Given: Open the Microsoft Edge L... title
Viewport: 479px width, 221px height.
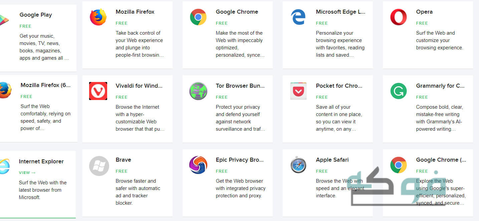Looking at the screenshot, I should [340, 12].
